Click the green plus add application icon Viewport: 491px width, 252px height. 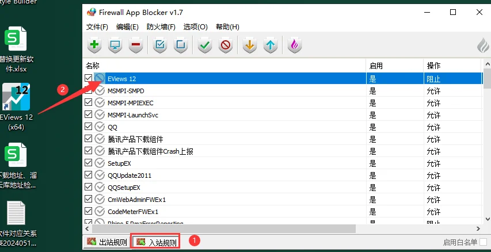pyautogui.click(x=95, y=45)
